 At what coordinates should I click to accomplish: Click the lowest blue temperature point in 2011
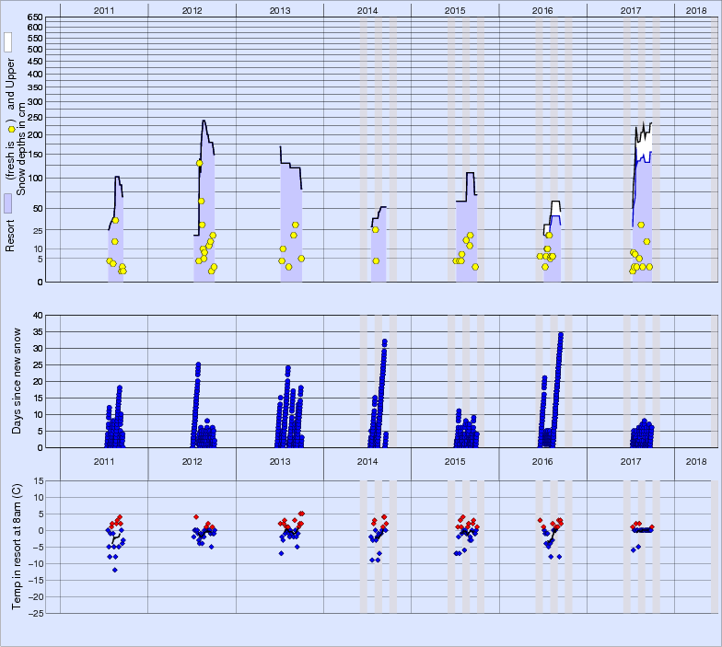coord(115,570)
